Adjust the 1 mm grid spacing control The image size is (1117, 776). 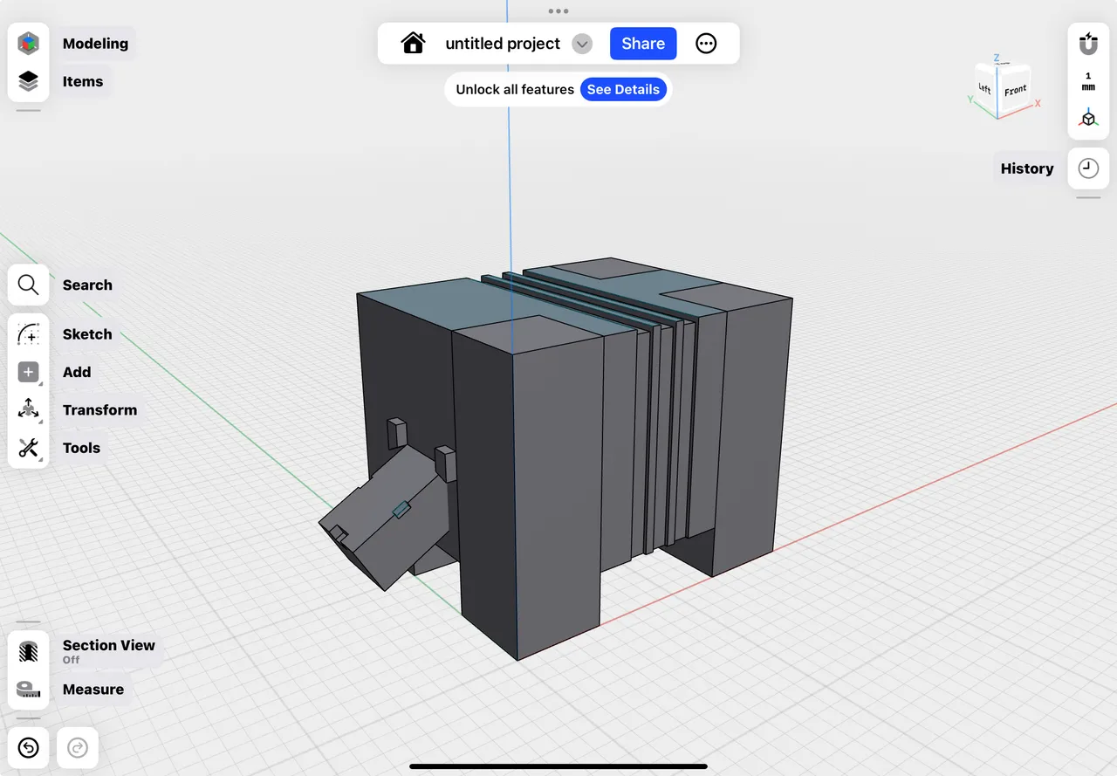(1088, 81)
